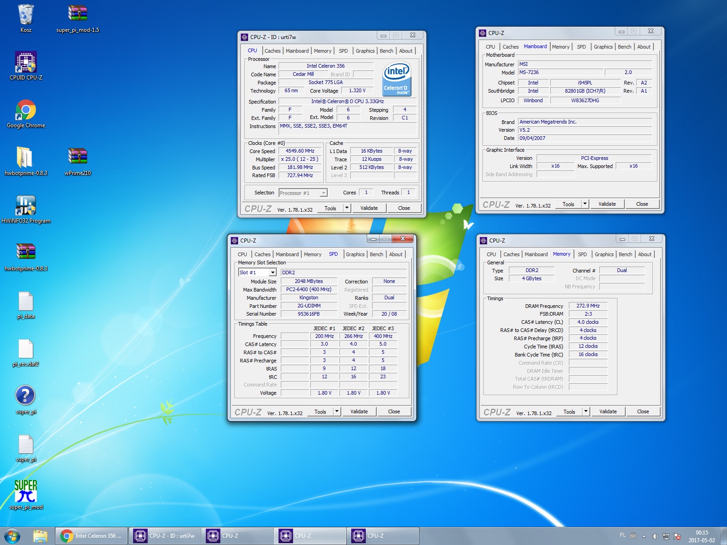This screenshot has width=727, height=545.
Task: Switch to Chrome Intel Celeron 356 taskbar item
Action: click(91, 536)
